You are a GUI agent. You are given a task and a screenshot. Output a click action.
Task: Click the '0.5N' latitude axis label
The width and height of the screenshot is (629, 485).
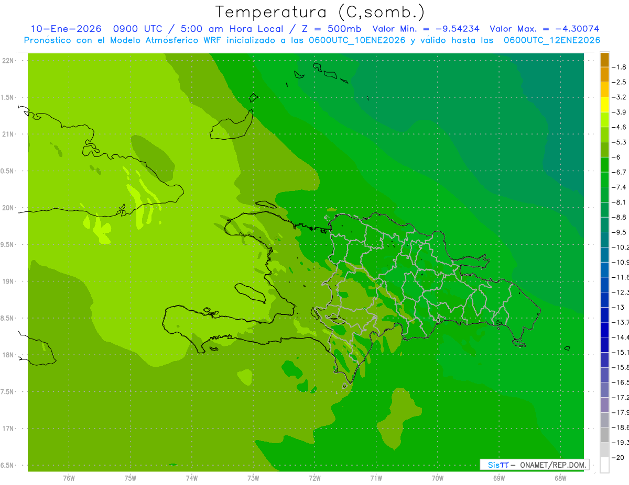tap(7, 171)
